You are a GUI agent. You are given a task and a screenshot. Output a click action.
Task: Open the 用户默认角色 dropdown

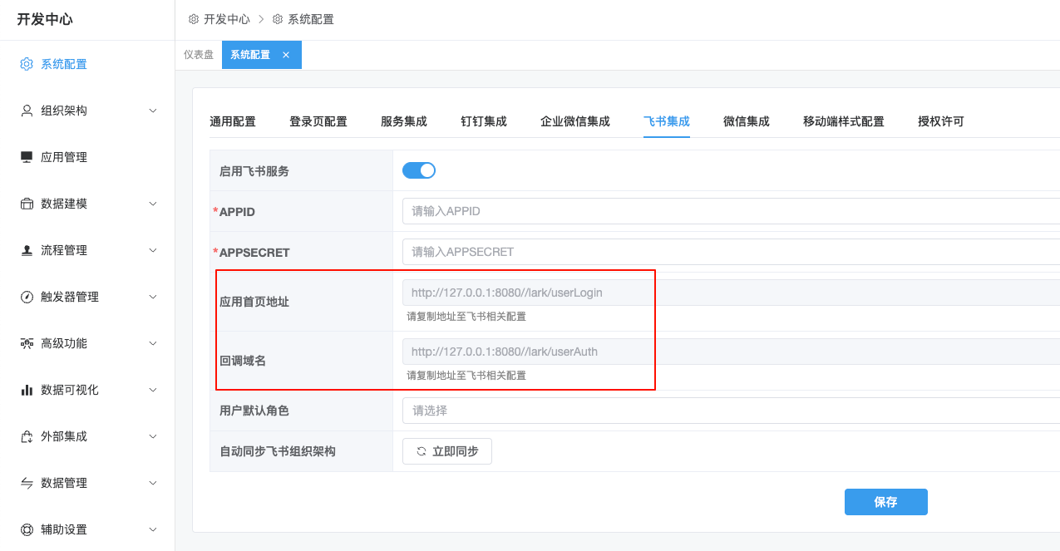pyautogui.click(x=730, y=411)
